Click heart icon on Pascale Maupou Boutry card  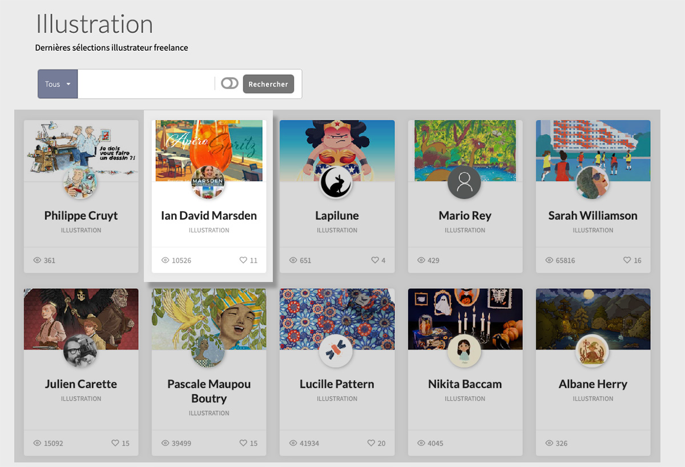click(x=243, y=443)
